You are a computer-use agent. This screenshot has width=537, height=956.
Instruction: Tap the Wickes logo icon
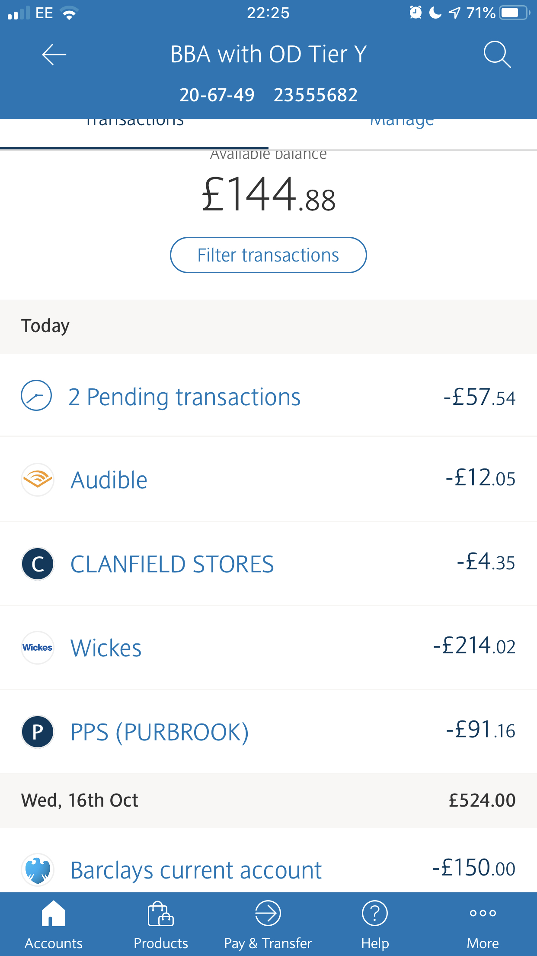(38, 647)
